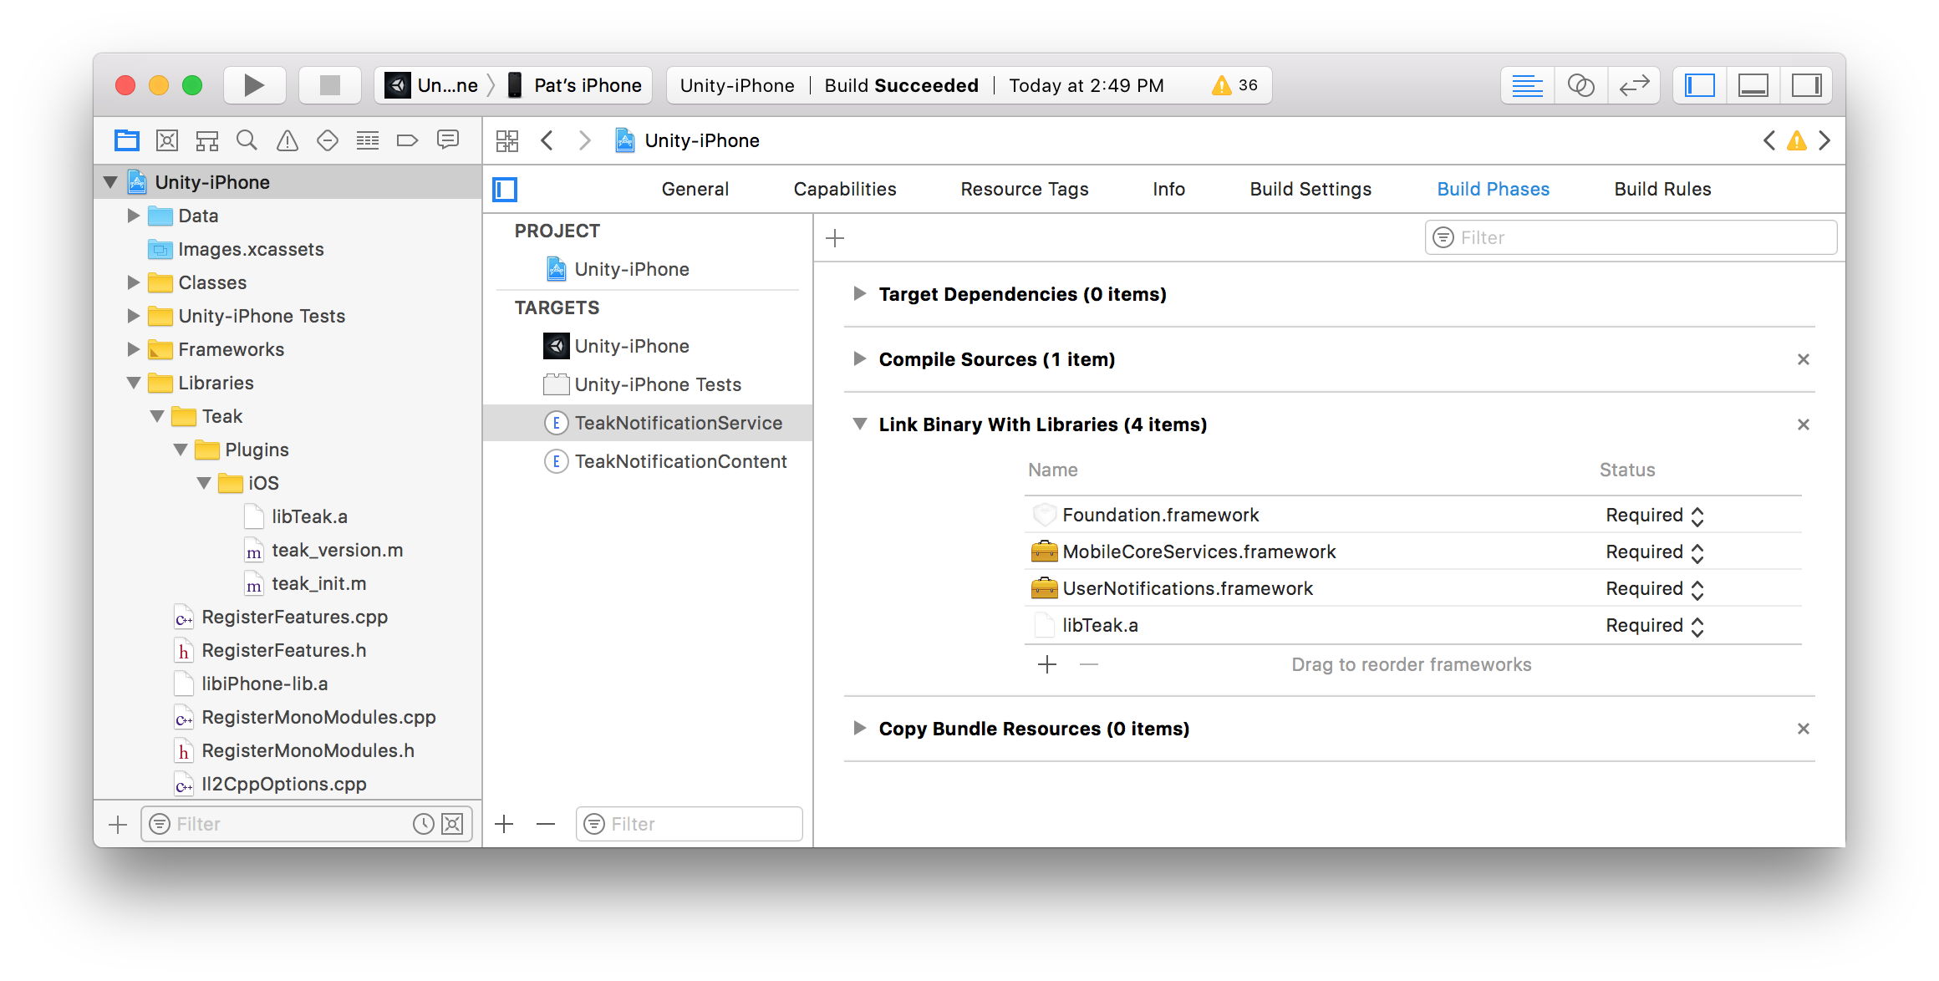
Task: Collapse Link Binary With Libraries section
Action: pyautogui.click(x=859, y=423)
